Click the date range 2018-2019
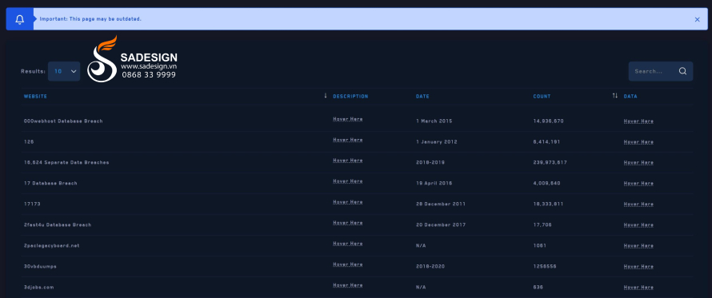This screenshot has height=298, width=712. click(x=430, y=162)
